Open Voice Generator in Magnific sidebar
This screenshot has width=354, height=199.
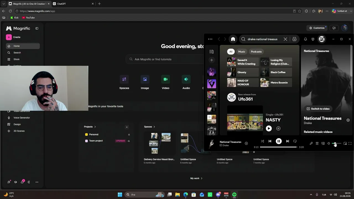[23, 118]
